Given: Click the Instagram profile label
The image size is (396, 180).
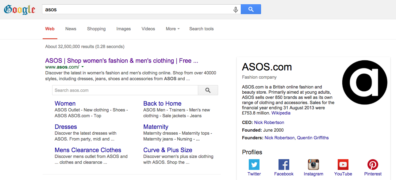Looking at the screenshot, I should [x=313, y=174].
